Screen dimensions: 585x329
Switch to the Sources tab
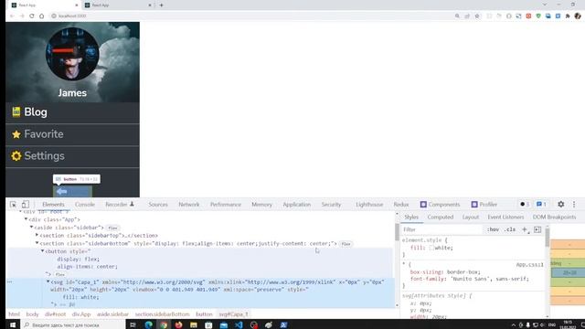click(x=158, y=205)
